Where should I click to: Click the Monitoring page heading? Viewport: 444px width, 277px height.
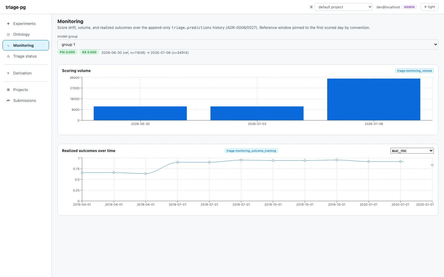[70, 21]
